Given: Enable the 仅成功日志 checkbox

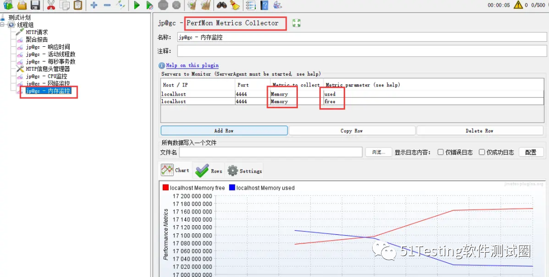Looking at the screenshot, I should (x=482, y=152).
